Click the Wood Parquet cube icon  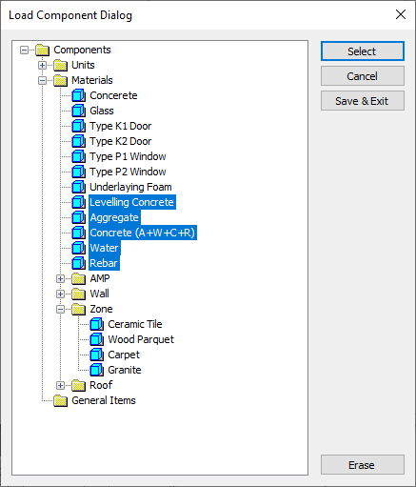(x=96, y=339)
